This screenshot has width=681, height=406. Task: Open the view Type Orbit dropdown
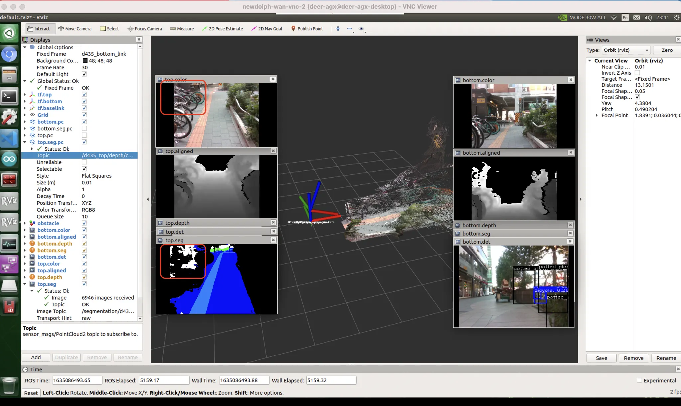click(x=626, y=50)
